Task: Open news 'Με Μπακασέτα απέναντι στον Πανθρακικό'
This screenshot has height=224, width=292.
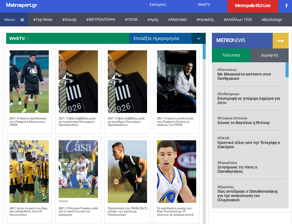Action: 244,76
